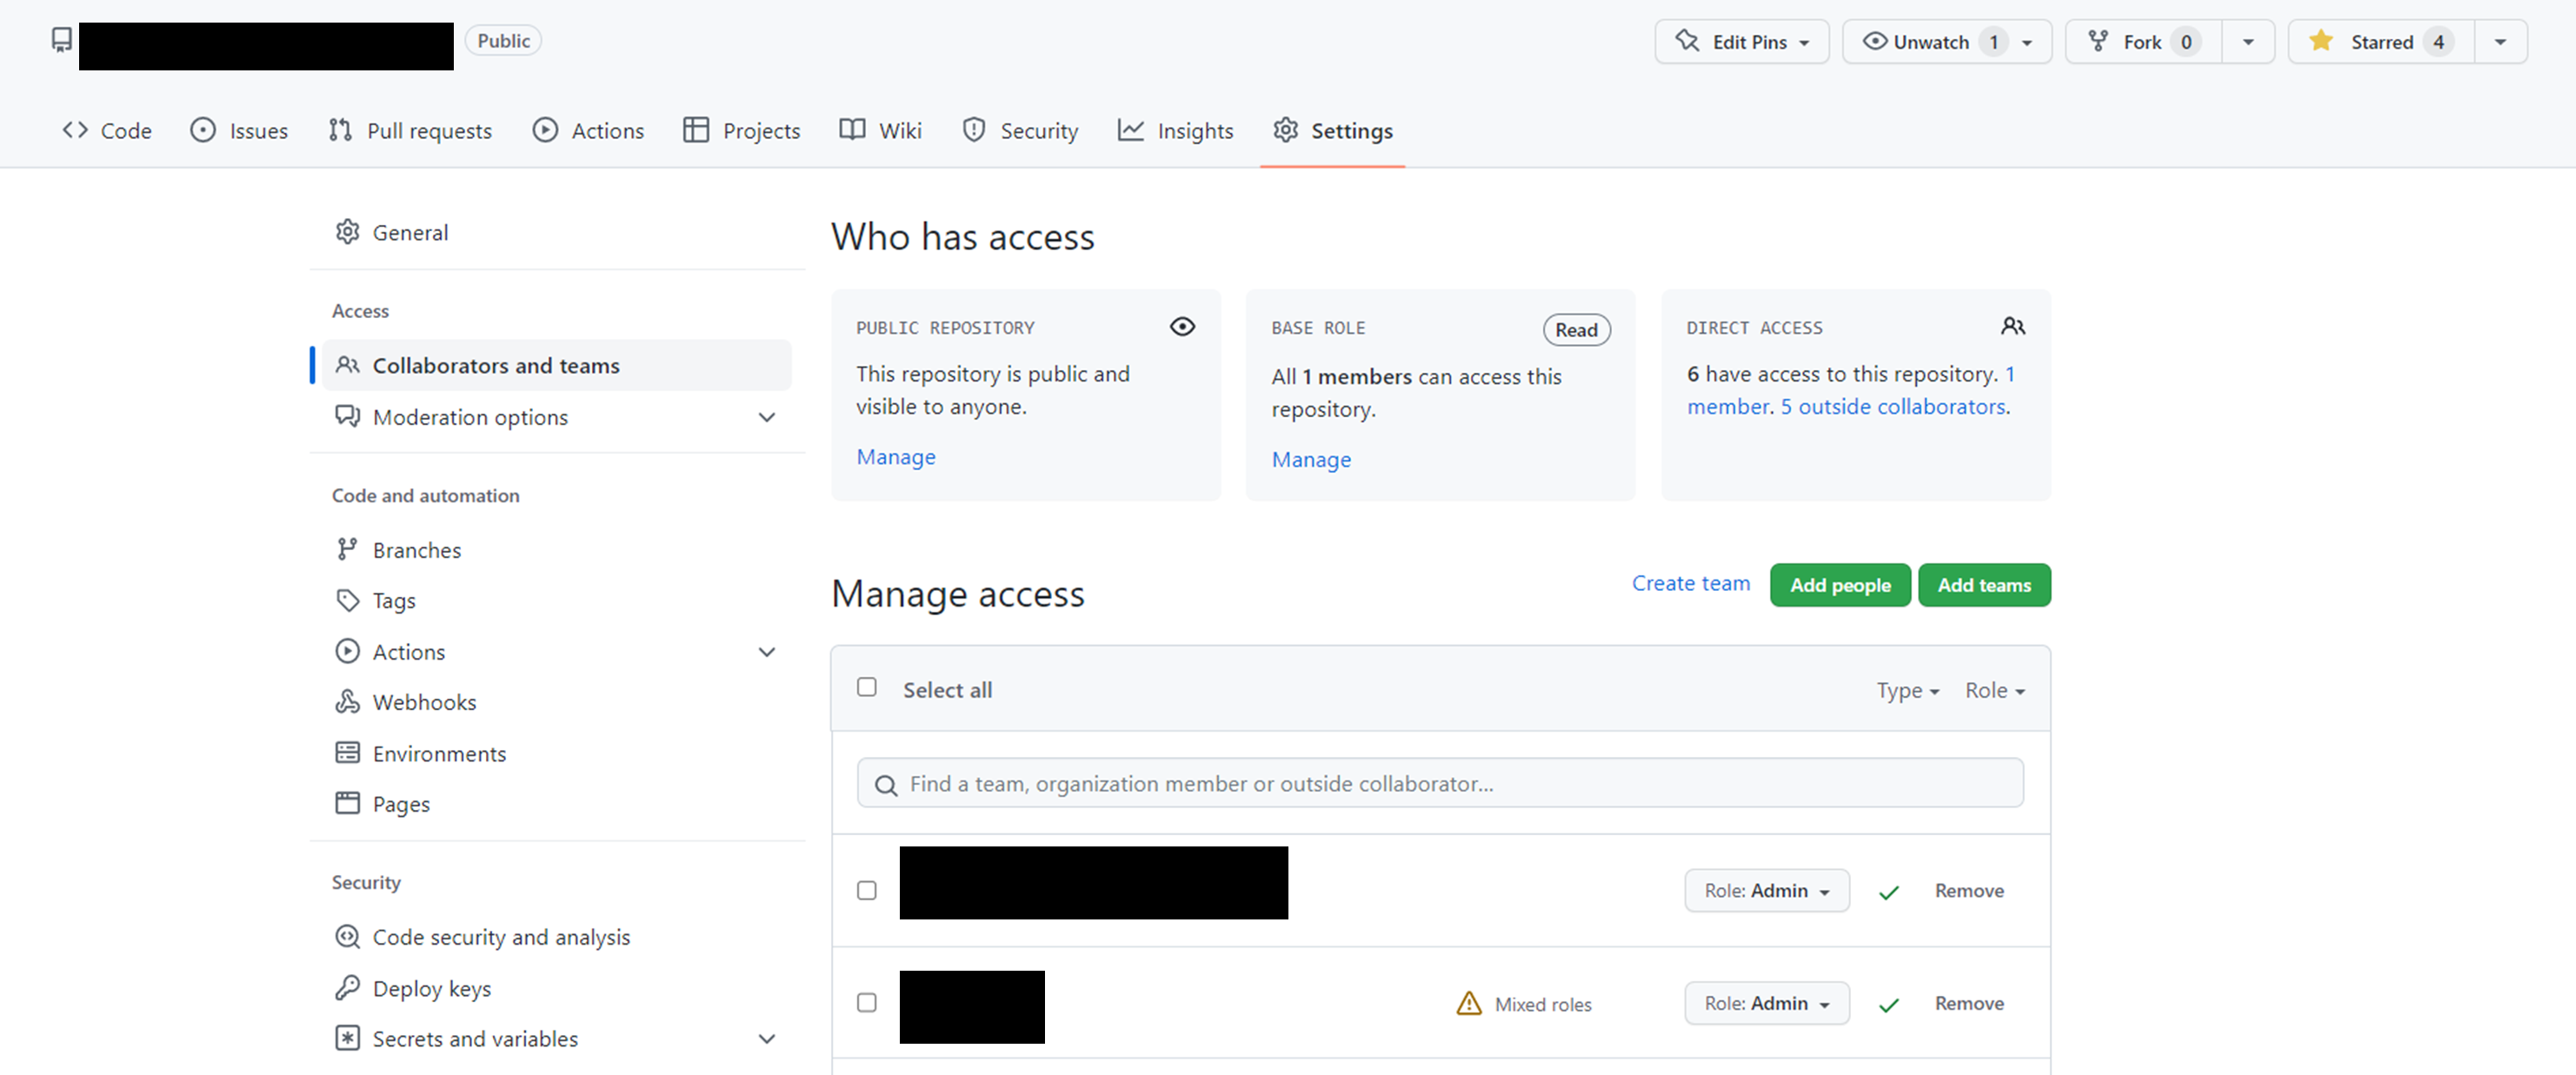Open Role: Admin dropdown in Mixed roles row

pos(1766,1003)
